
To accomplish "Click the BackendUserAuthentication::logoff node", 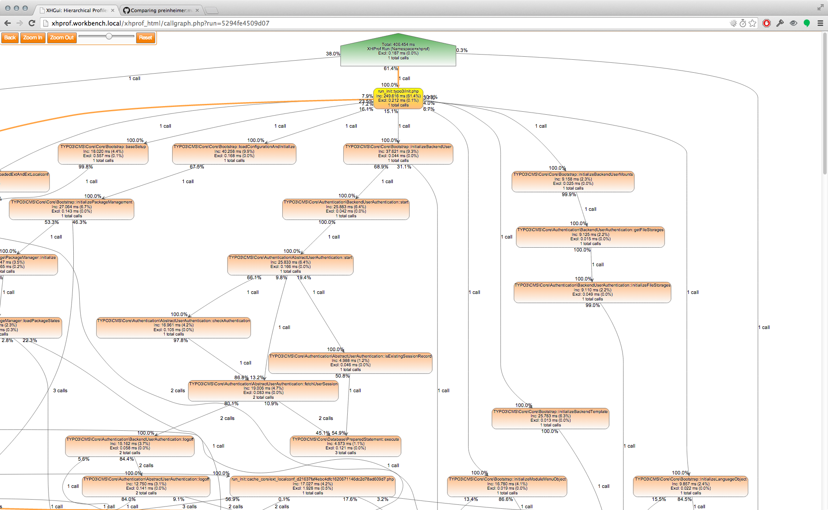I will (130, 446).
